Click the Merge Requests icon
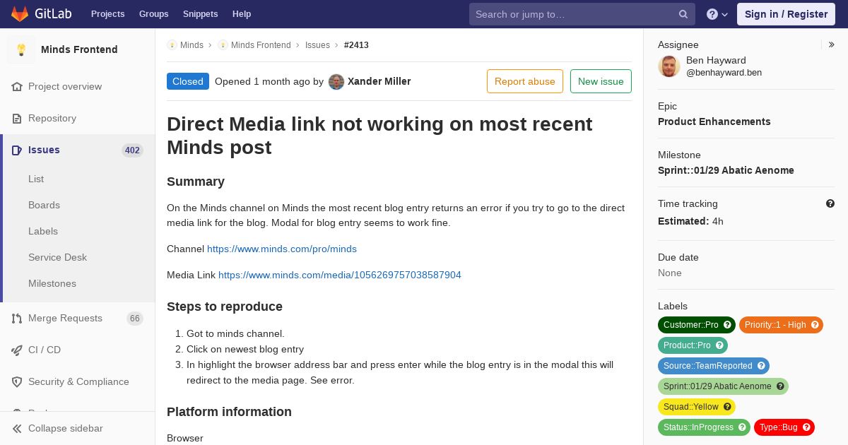 17,319
